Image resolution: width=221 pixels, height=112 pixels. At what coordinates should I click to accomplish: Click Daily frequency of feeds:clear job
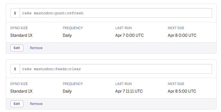(x=67, y=91)
